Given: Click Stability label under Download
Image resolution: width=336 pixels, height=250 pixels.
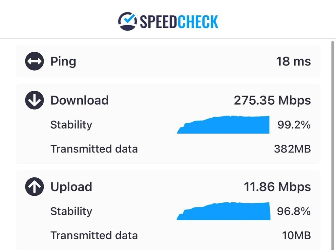Looking at the screenshot, I should [71, 125].
